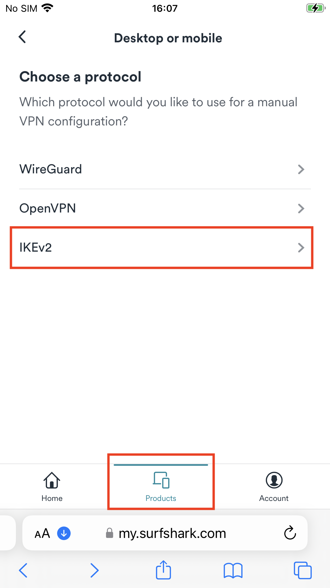
Task: Choose the OpenVPN protocol
Action: pyautogui.click(x=48, y=209)
